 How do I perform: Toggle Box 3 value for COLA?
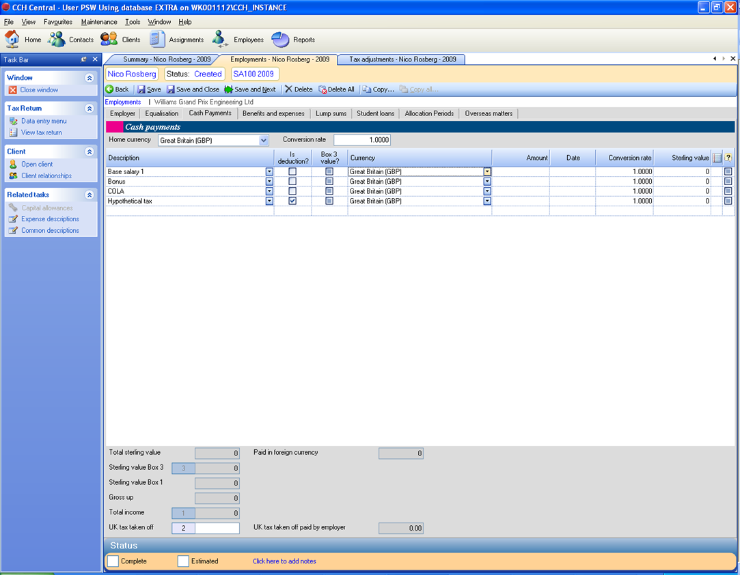coord(329,191)
